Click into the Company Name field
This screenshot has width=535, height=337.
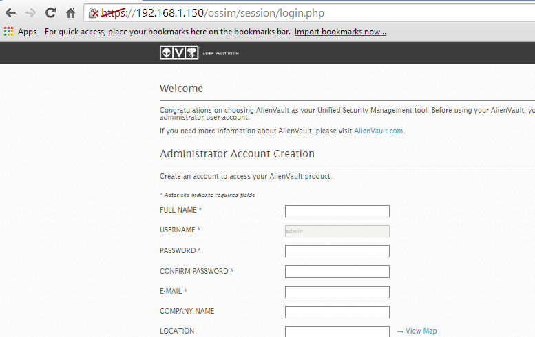tap(337, 312)
